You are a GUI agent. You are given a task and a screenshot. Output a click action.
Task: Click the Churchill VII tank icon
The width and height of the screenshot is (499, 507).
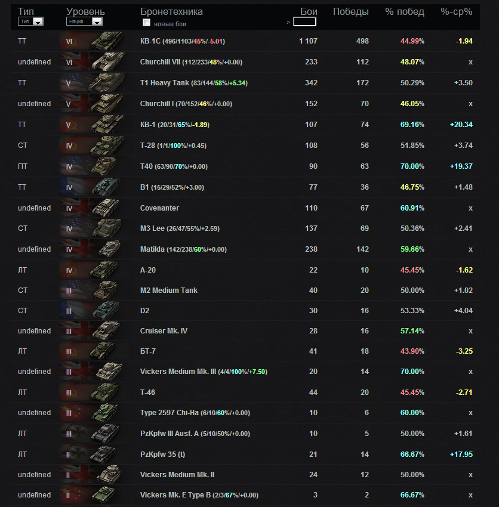point(108,62)
